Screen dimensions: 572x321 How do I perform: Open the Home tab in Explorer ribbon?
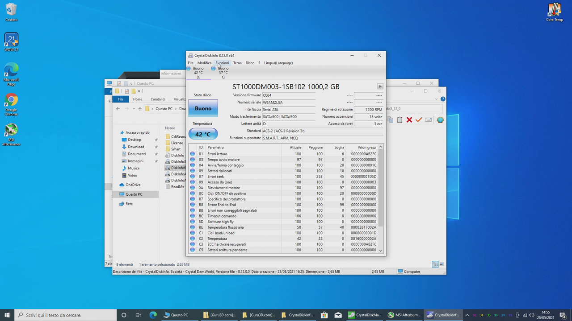tap(138, 99)
